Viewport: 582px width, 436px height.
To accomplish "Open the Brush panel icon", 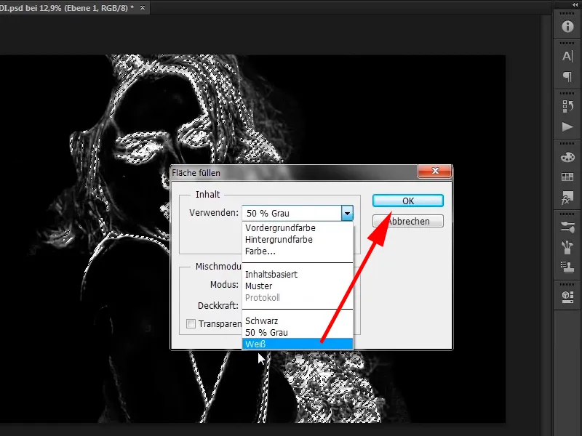I will coord(567,227).
